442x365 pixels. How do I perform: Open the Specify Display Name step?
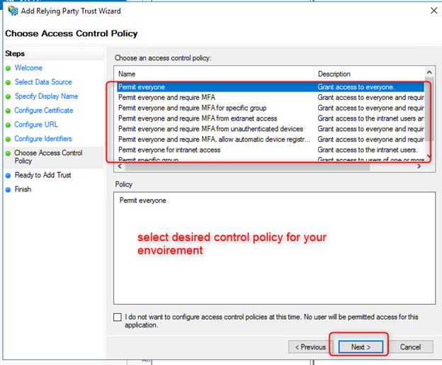click(x=46, y=96)
